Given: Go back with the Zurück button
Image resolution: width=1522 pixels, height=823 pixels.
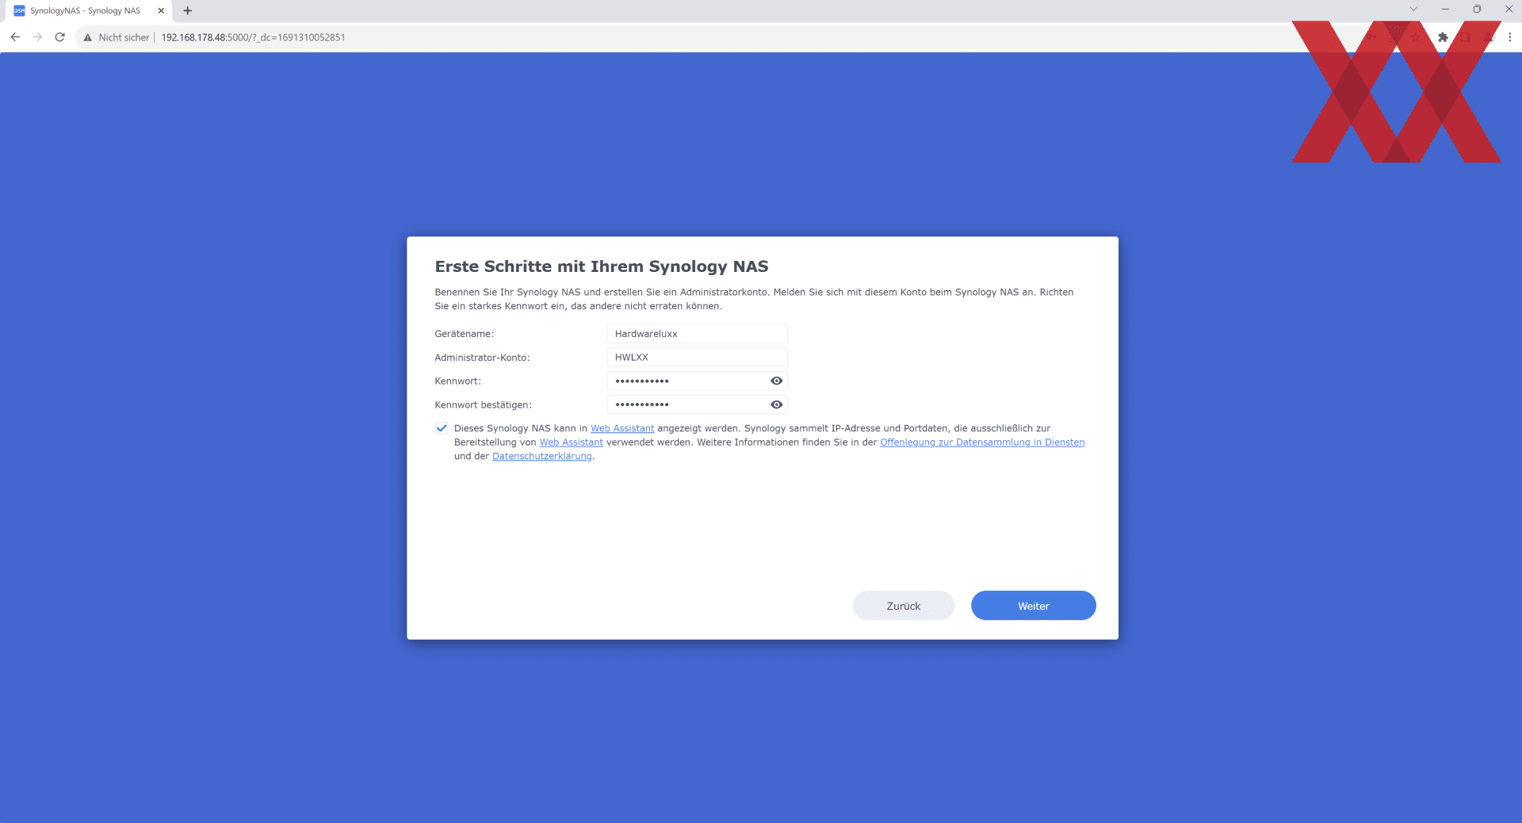Looking at the screenshot, I should 903,606.
